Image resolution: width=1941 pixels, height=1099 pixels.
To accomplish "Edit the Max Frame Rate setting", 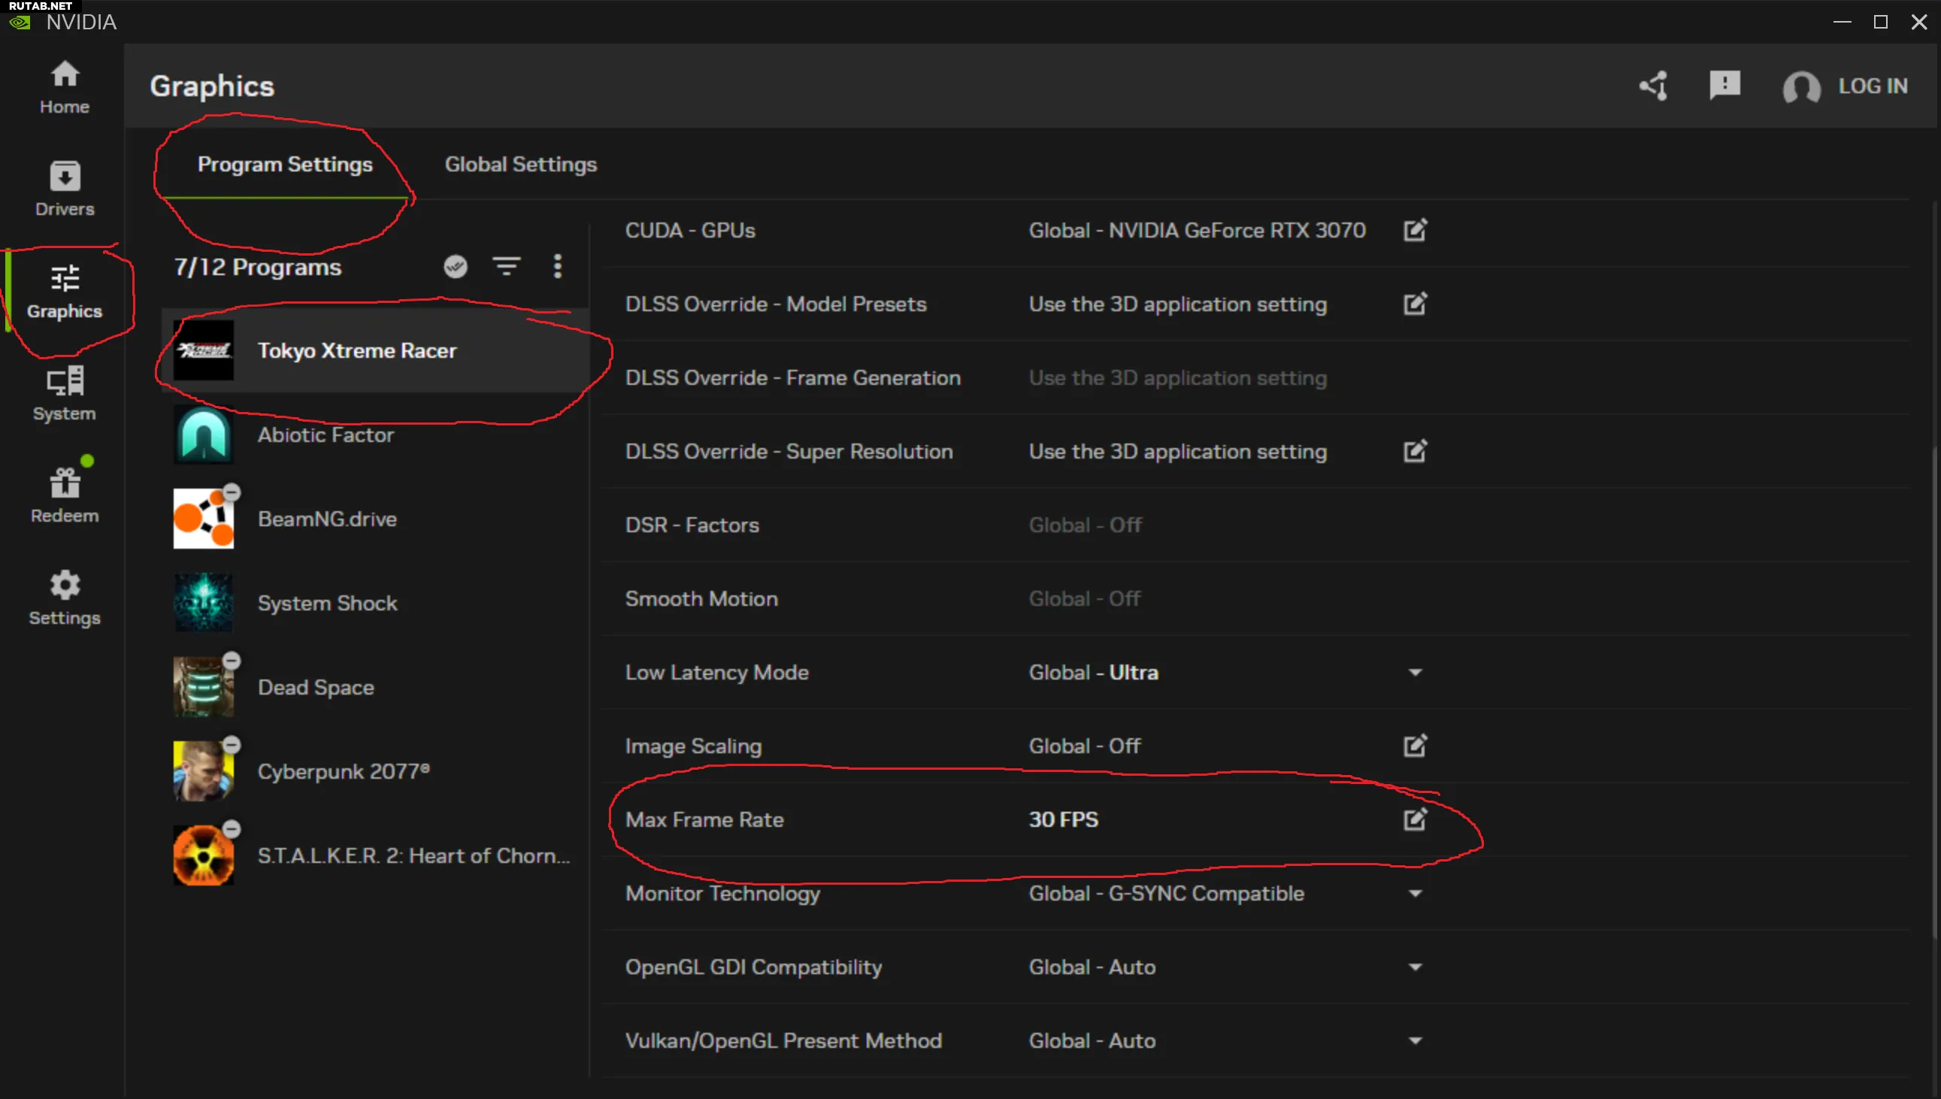I will (1415, 819).
